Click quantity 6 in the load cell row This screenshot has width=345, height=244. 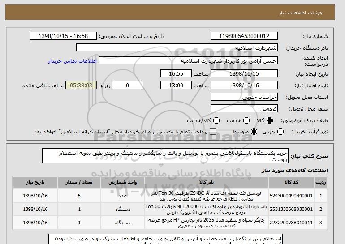point(79,196)
